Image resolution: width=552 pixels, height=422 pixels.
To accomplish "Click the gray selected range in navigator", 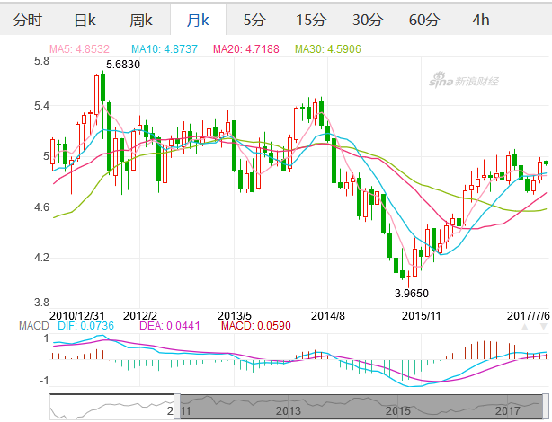I will tap(361, 407).
